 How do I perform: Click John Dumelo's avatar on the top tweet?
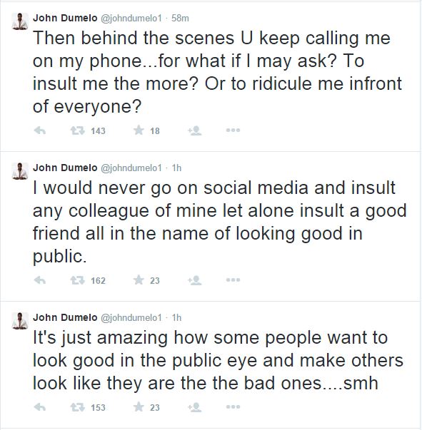click(x=20, y=21)
